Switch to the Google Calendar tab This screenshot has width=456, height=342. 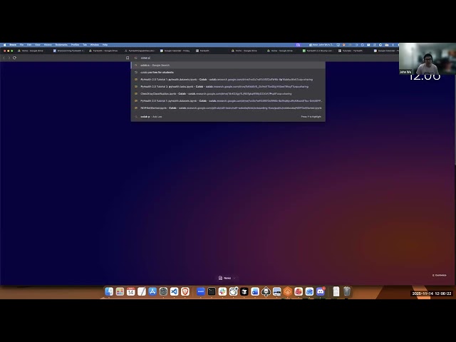point(175,51)
